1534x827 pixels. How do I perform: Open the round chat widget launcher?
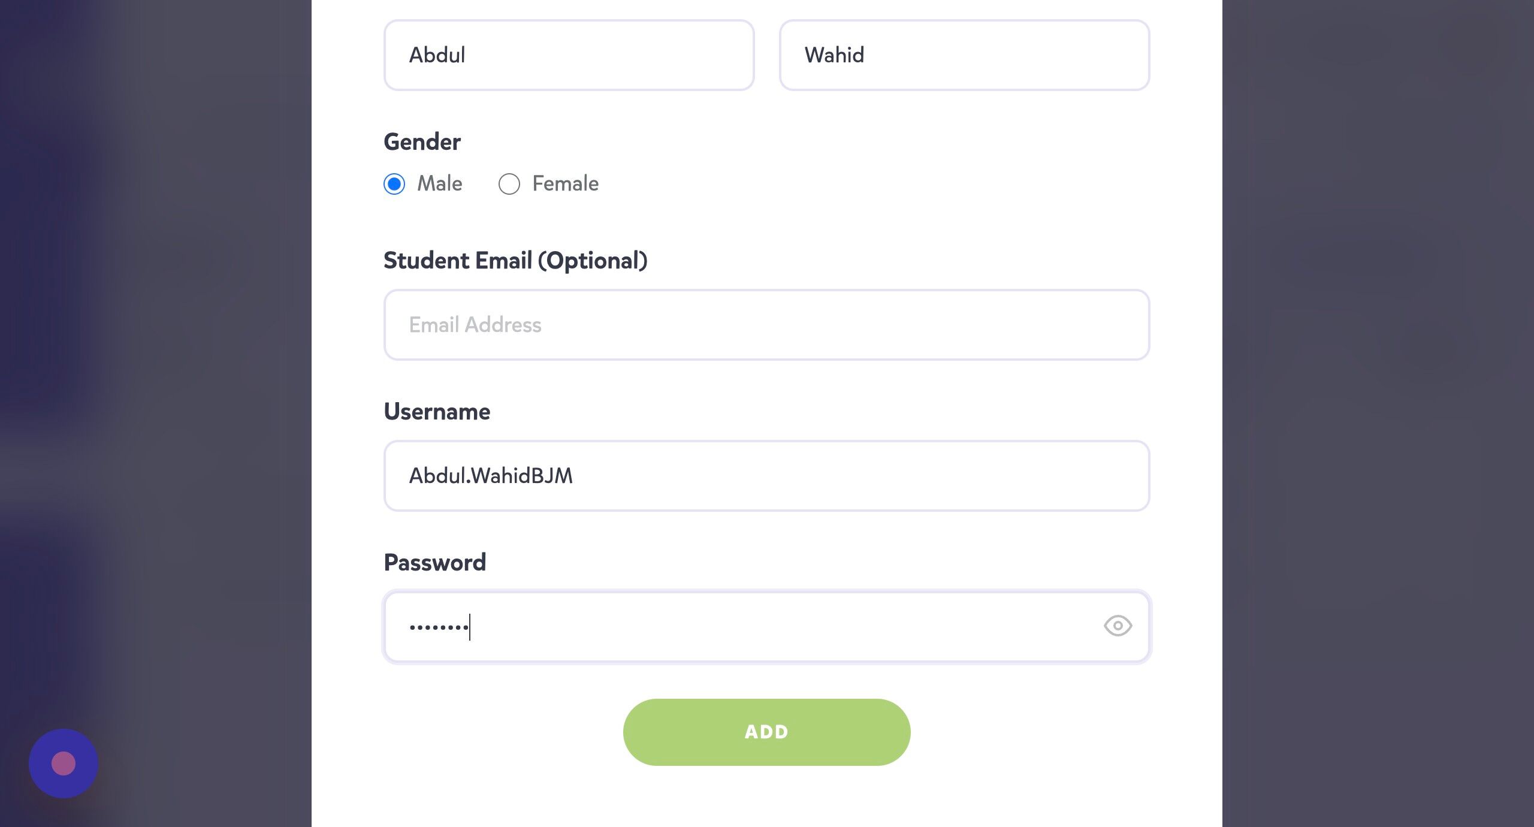tap(64, 763)
